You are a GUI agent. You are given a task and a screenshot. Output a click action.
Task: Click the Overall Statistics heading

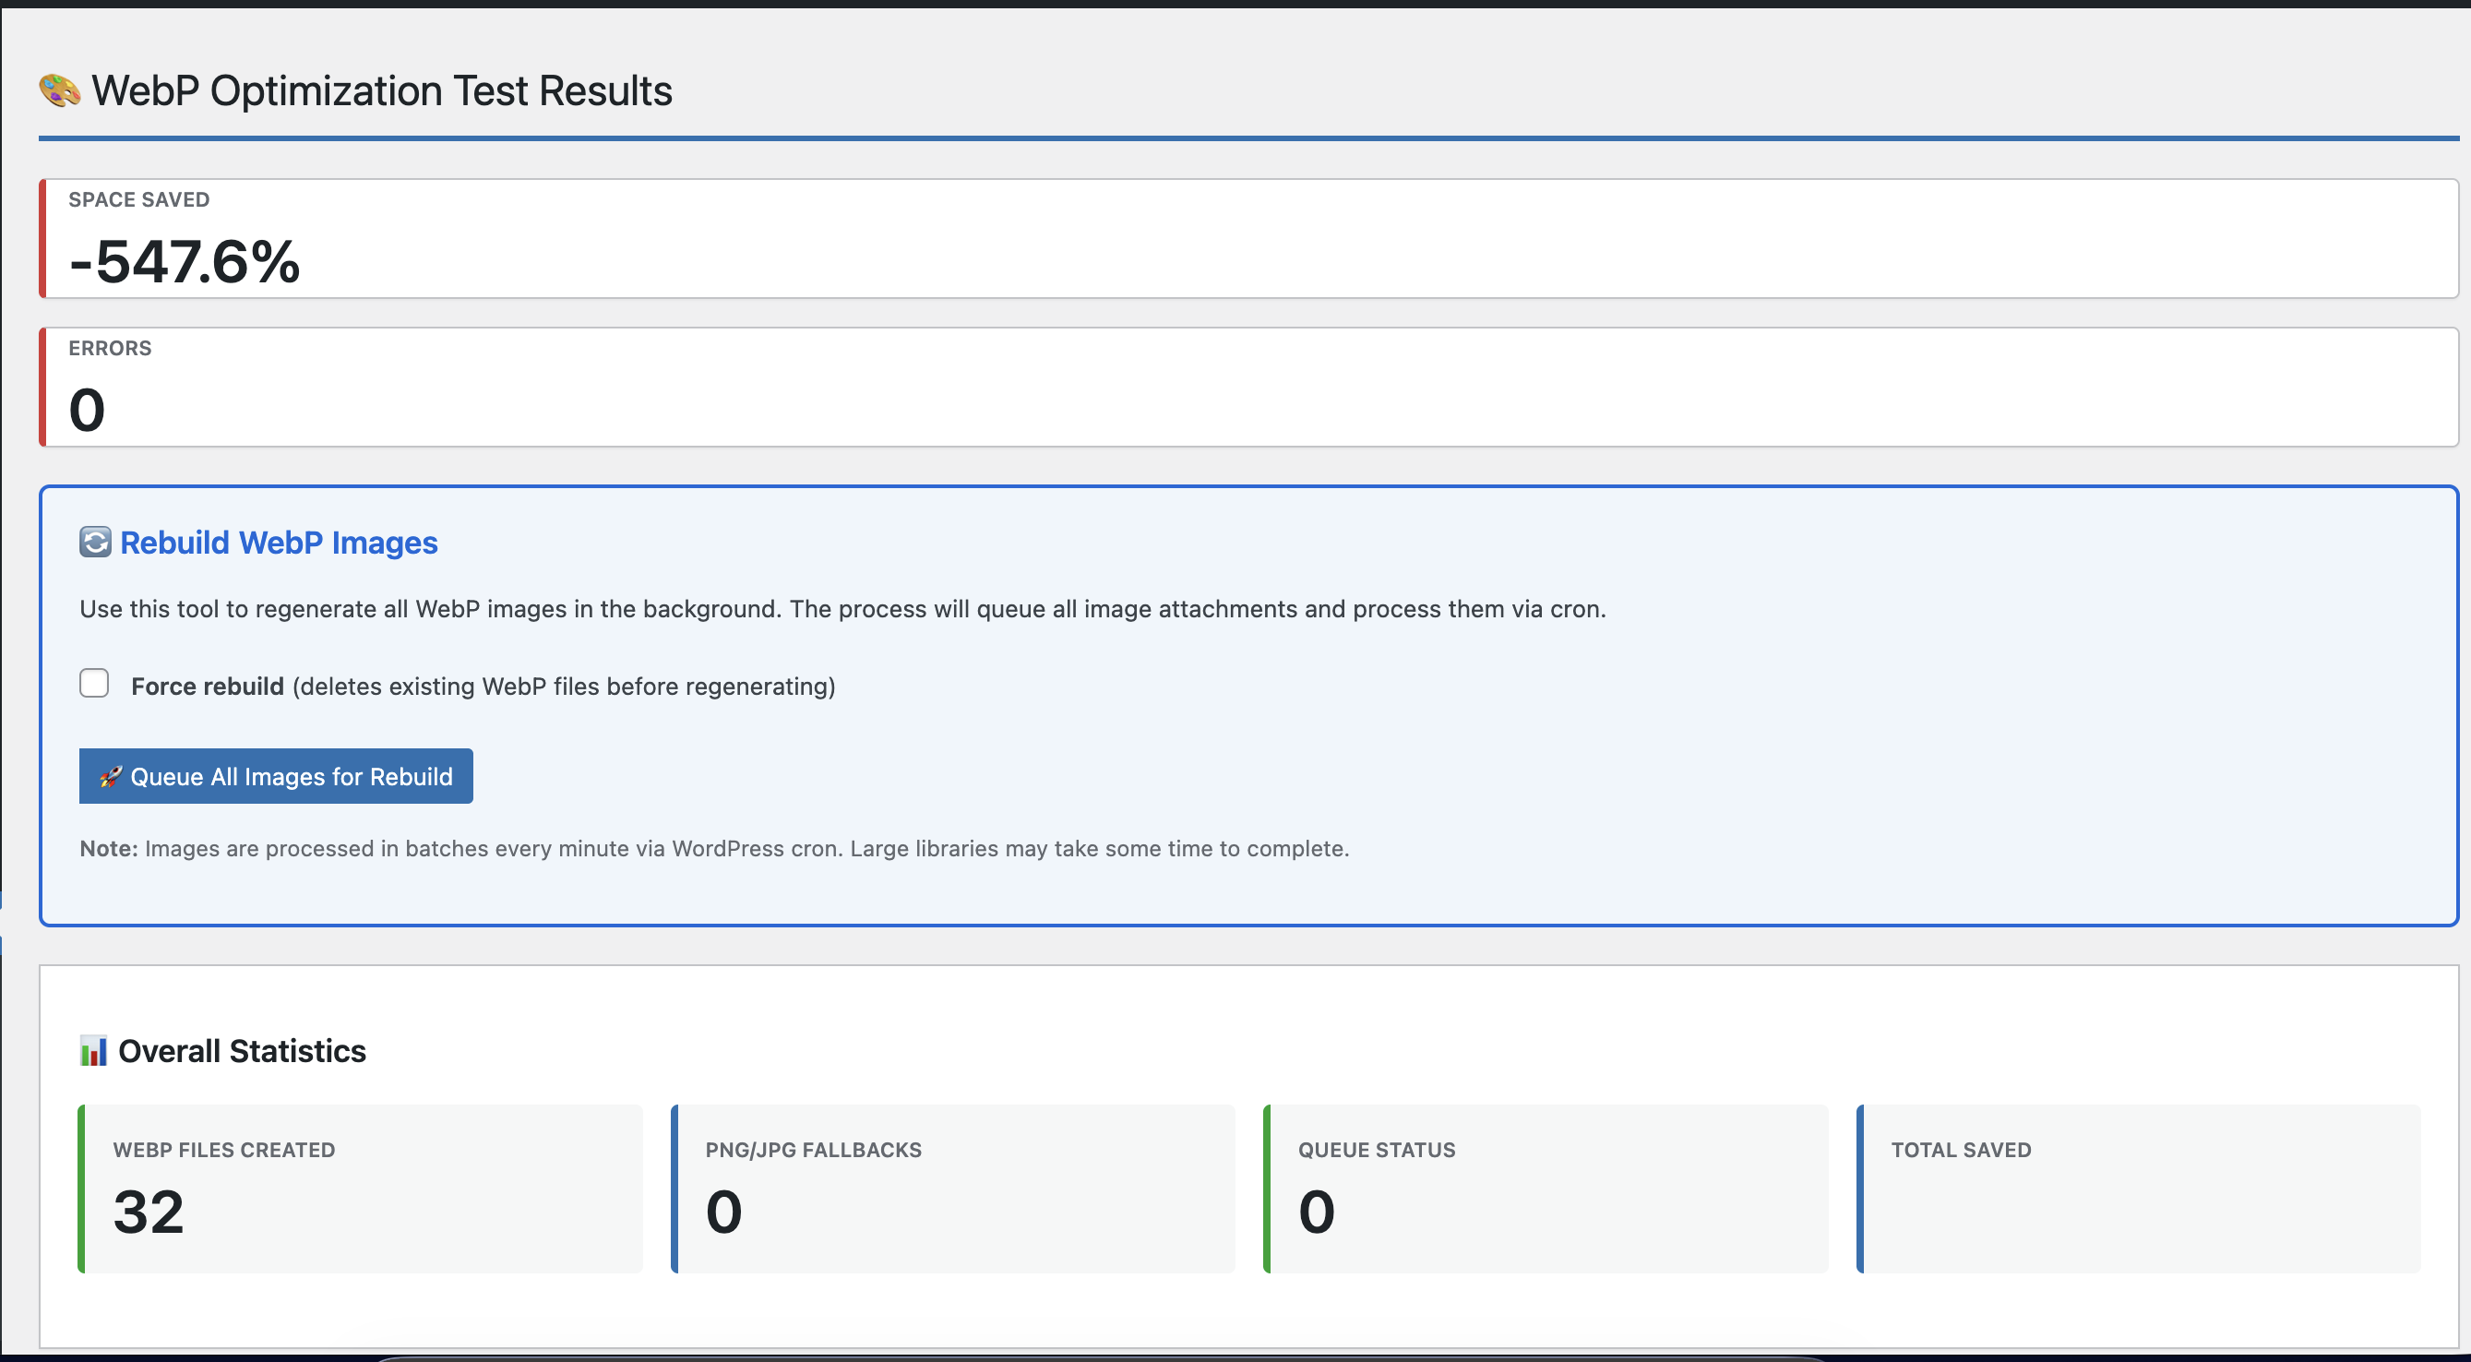(242, 1051)
